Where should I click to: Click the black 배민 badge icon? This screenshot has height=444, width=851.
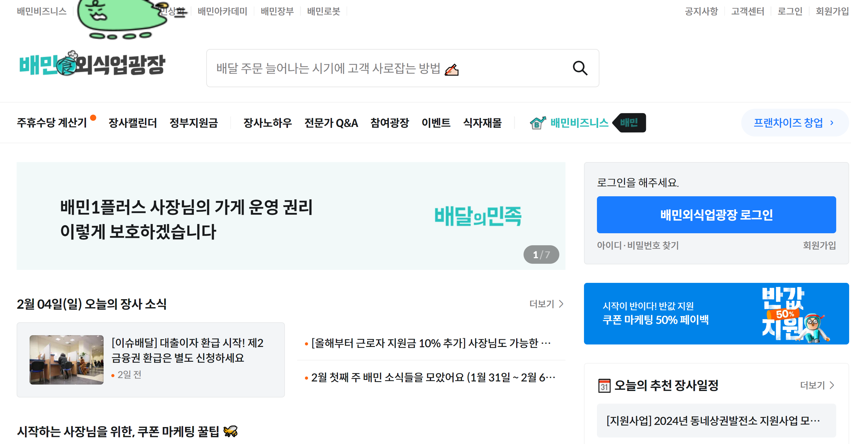(629, 123)
